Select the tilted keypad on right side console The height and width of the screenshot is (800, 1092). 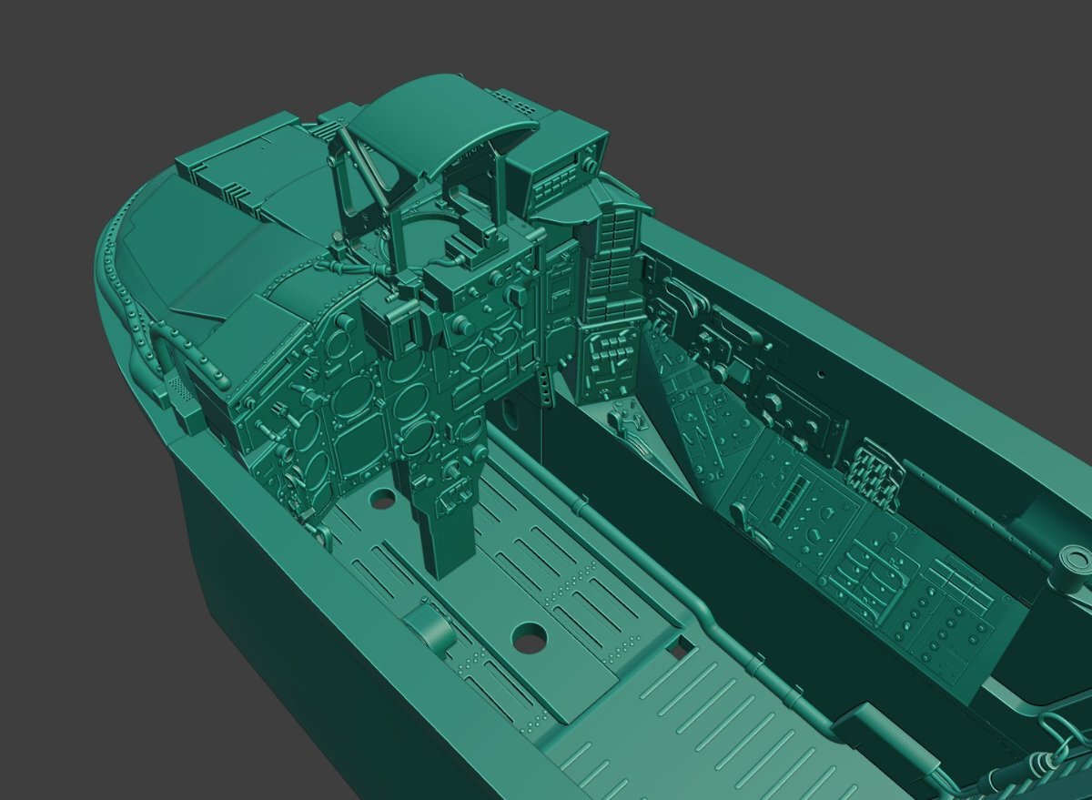click(875, 467)
